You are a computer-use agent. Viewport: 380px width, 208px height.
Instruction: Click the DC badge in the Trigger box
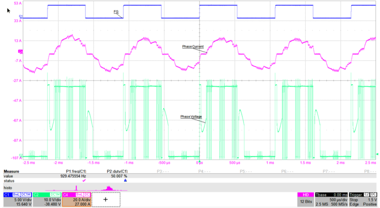pos(373,194)
